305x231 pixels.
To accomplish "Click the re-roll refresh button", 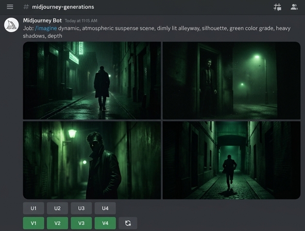I will [x=128, y=223].
